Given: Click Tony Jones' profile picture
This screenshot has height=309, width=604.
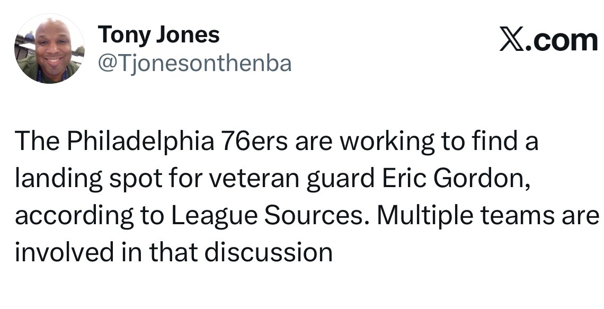Looking at the screenshot, I should click(49, 49).
